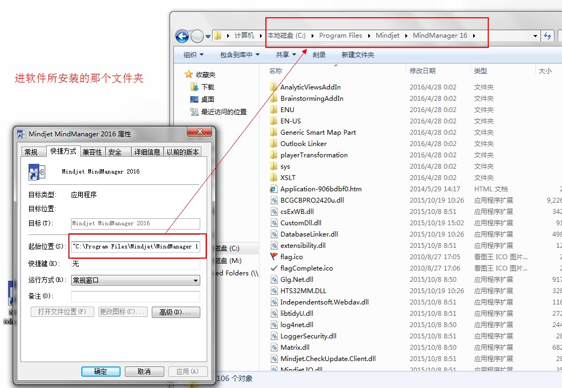Click the 快捷键 input field showing 无
Viewport: 562px width, 388px height.
coord(136,264)
